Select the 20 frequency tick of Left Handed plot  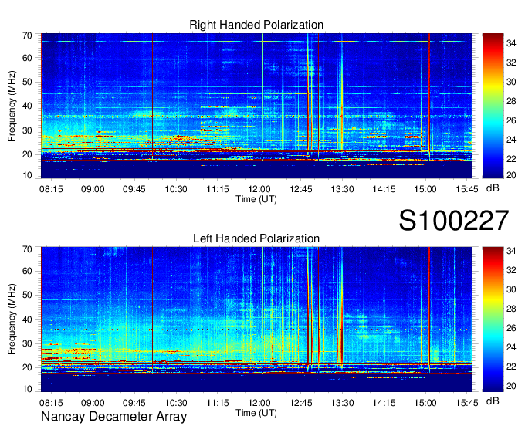27,368
